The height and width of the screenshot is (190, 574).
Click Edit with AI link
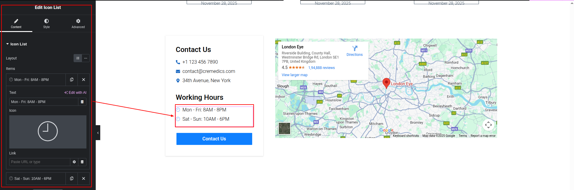75,93
